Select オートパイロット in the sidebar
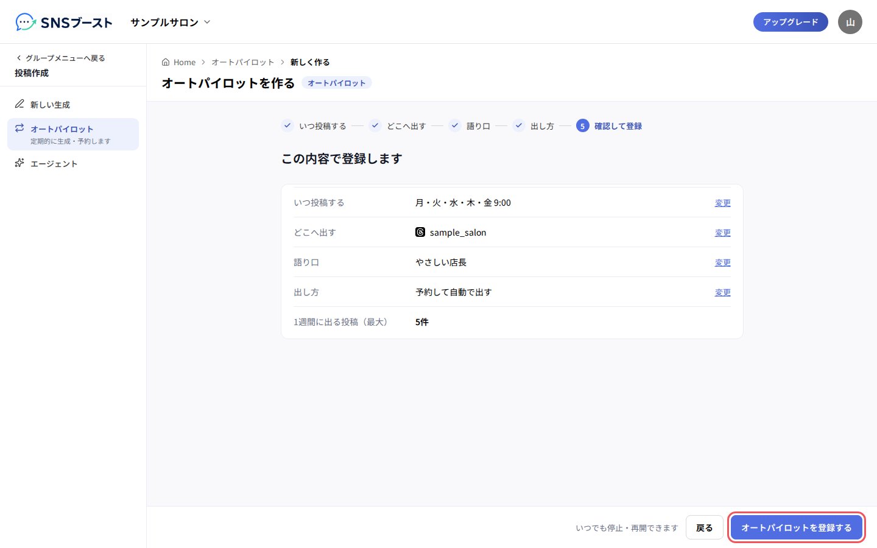Screen dimensions: 877x548 pos(73,134)
